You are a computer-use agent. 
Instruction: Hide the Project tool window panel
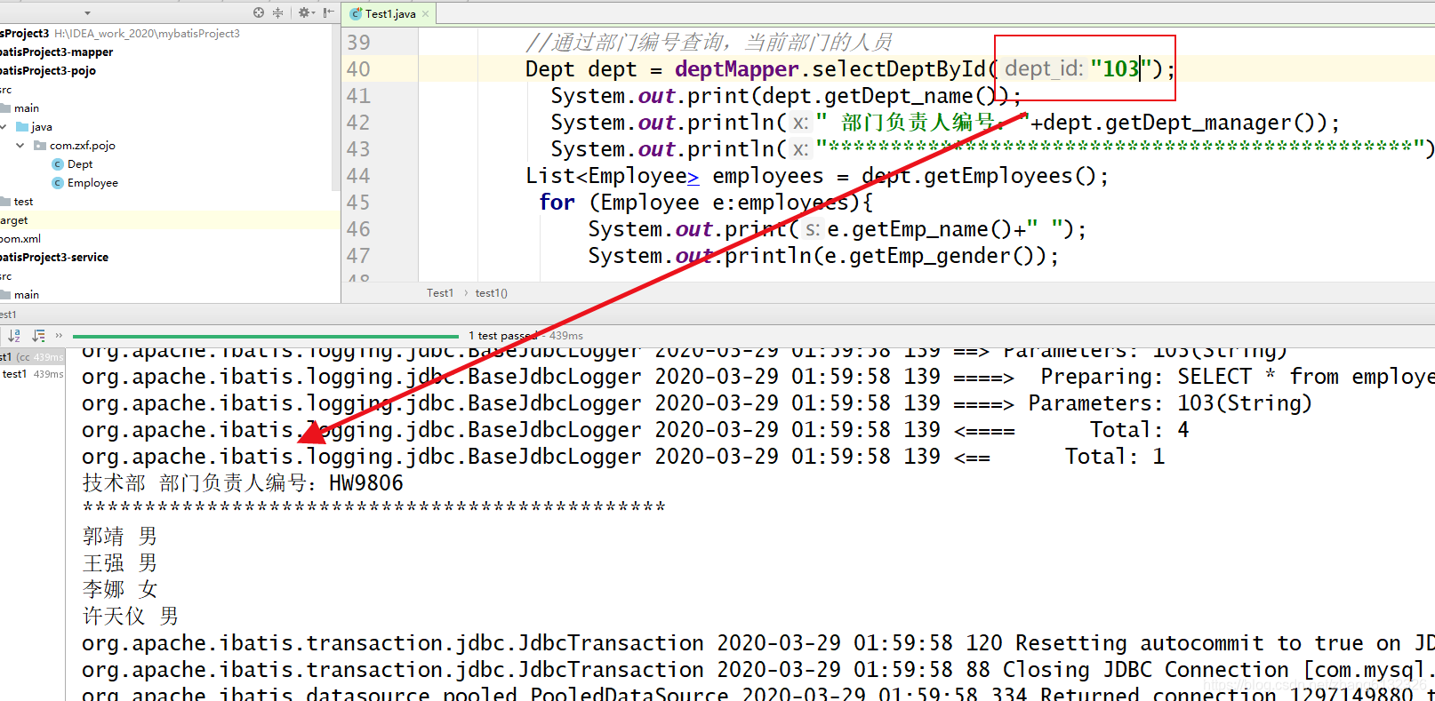pos(329,12)
